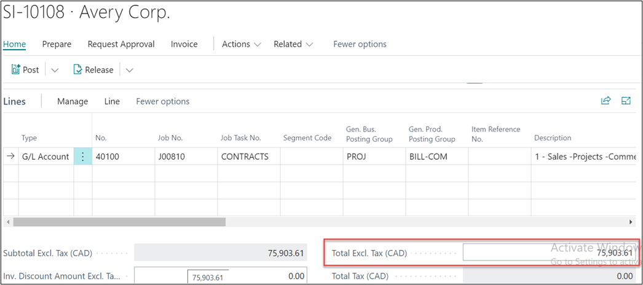Screen dimensions: 643x285
Task: Expand the Post dropdown arrow
Action: point(55,70)
